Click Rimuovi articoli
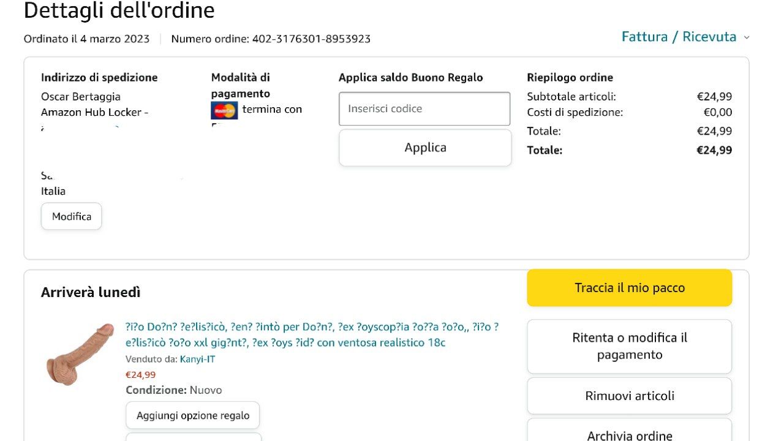 629,396
